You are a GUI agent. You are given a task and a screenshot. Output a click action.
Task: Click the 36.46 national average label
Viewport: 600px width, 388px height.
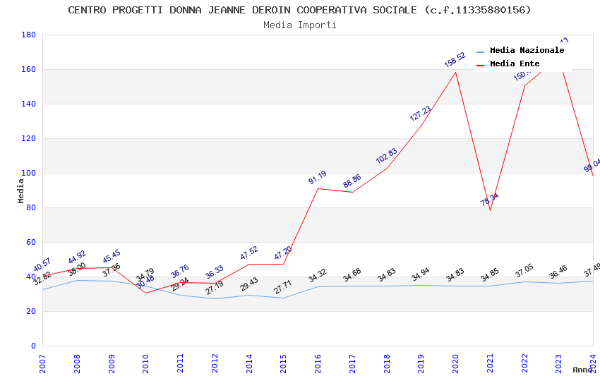[x=558, y=272]
